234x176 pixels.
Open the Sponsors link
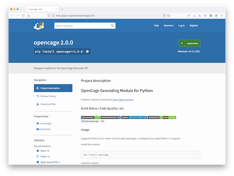pyautogui.click(x=168, y=25)
